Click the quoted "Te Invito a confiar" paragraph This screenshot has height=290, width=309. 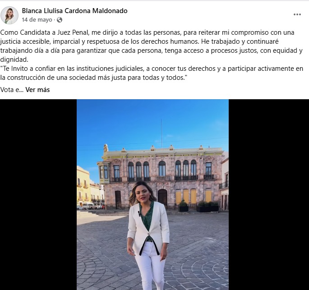click(152, 73)
